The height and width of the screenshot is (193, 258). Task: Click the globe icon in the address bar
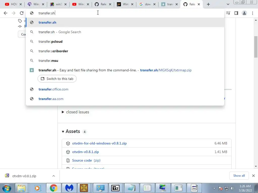32,13
